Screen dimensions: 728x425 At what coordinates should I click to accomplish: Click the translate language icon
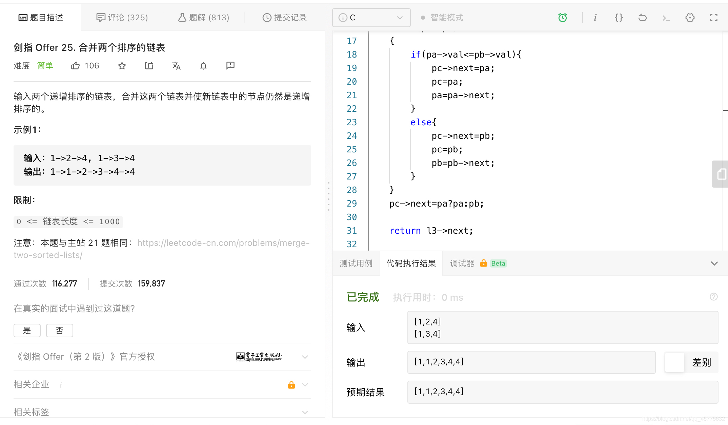(176, 66)
